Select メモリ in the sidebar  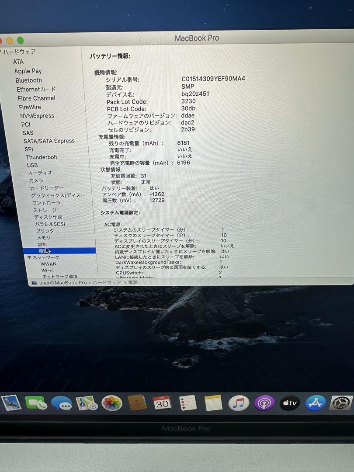pyautogui.click(x=43, y=238)
